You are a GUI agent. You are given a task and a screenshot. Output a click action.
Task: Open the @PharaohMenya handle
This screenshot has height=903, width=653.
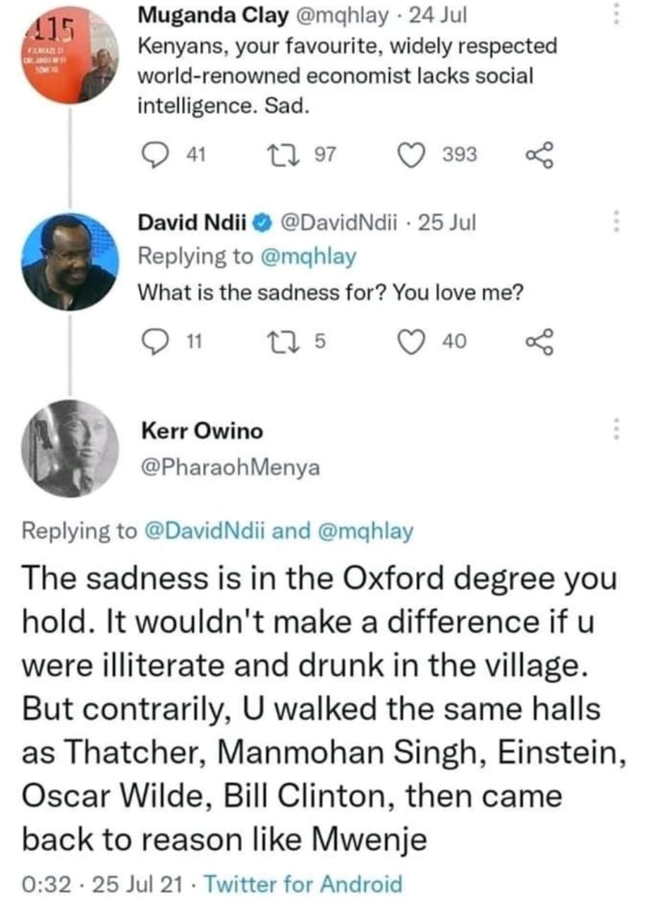(x=231, y=467)
